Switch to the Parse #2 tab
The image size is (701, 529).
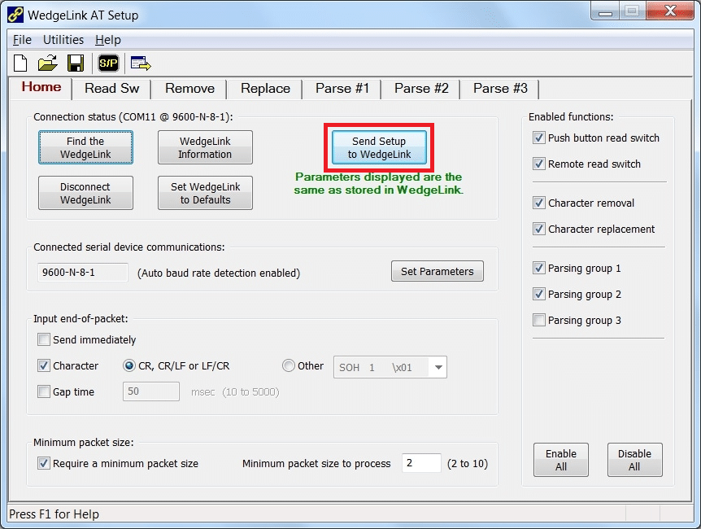click(x=421, y=88)
